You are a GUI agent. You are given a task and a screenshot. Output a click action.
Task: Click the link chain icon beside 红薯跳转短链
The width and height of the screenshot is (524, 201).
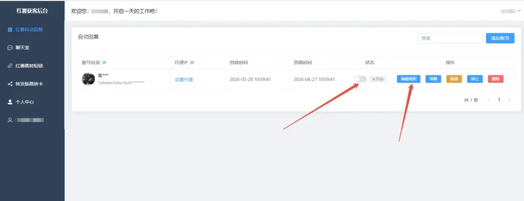point(10,66)
